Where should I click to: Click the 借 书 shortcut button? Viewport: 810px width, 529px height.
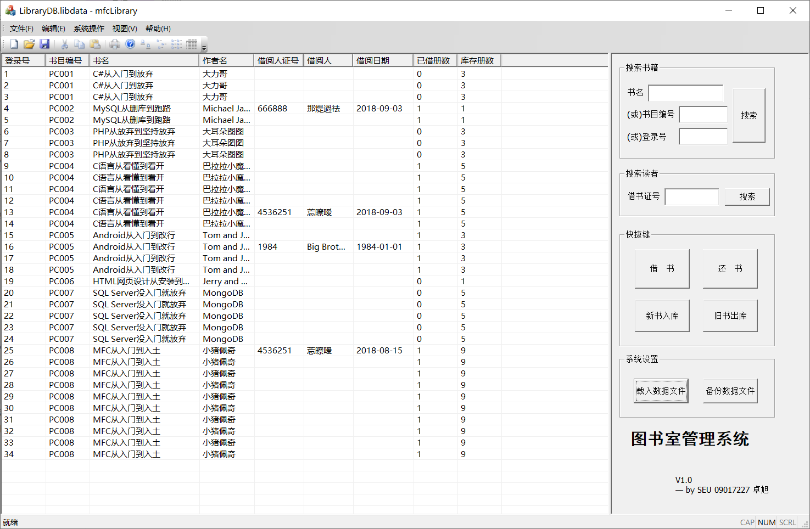point(662,269)
